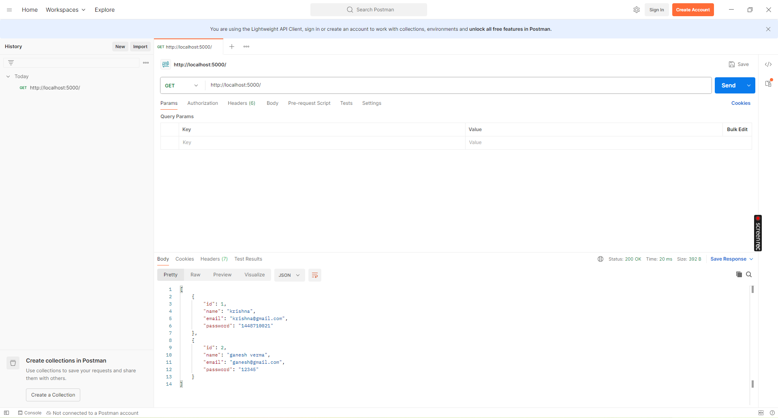Click the network globe icon
The height and width of the screenshot is (418, 778).
pyautogui.click(x=601, y=259)
